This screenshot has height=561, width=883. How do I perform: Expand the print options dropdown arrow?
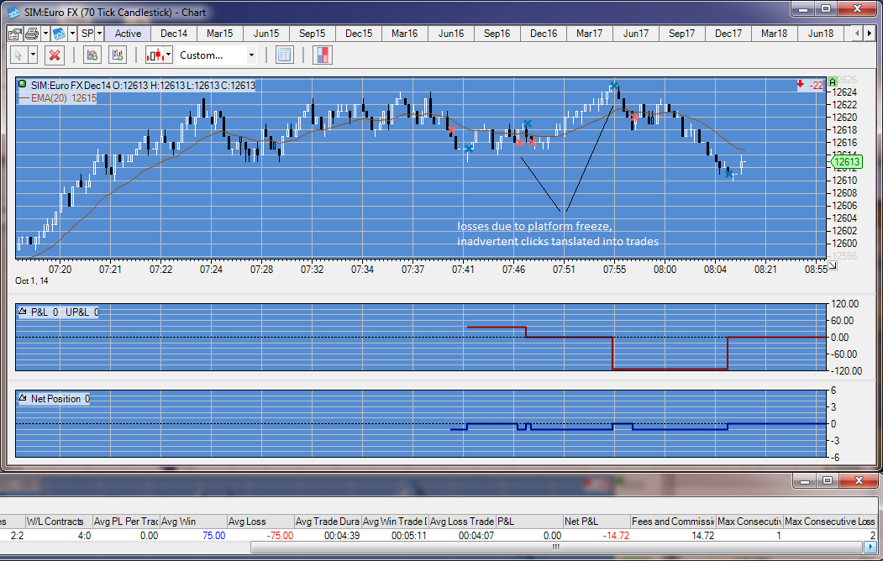tap(45, 34)
